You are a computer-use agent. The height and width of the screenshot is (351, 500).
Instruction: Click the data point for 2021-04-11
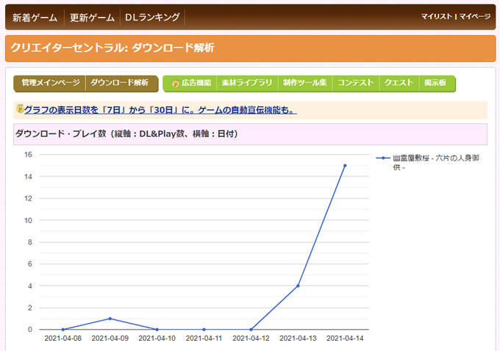click(204, 330)
